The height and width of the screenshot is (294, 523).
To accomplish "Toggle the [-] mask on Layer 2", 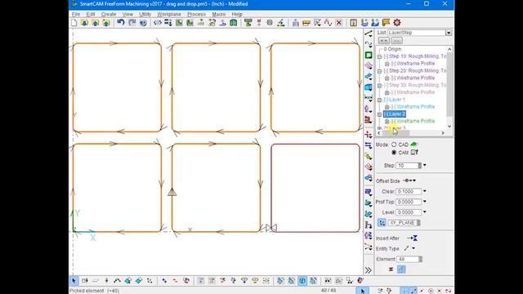I will click(386, 114).
